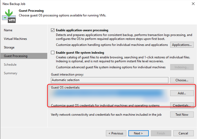
Task: Click the Veeam VM backup icon
Action: [9, 16]
